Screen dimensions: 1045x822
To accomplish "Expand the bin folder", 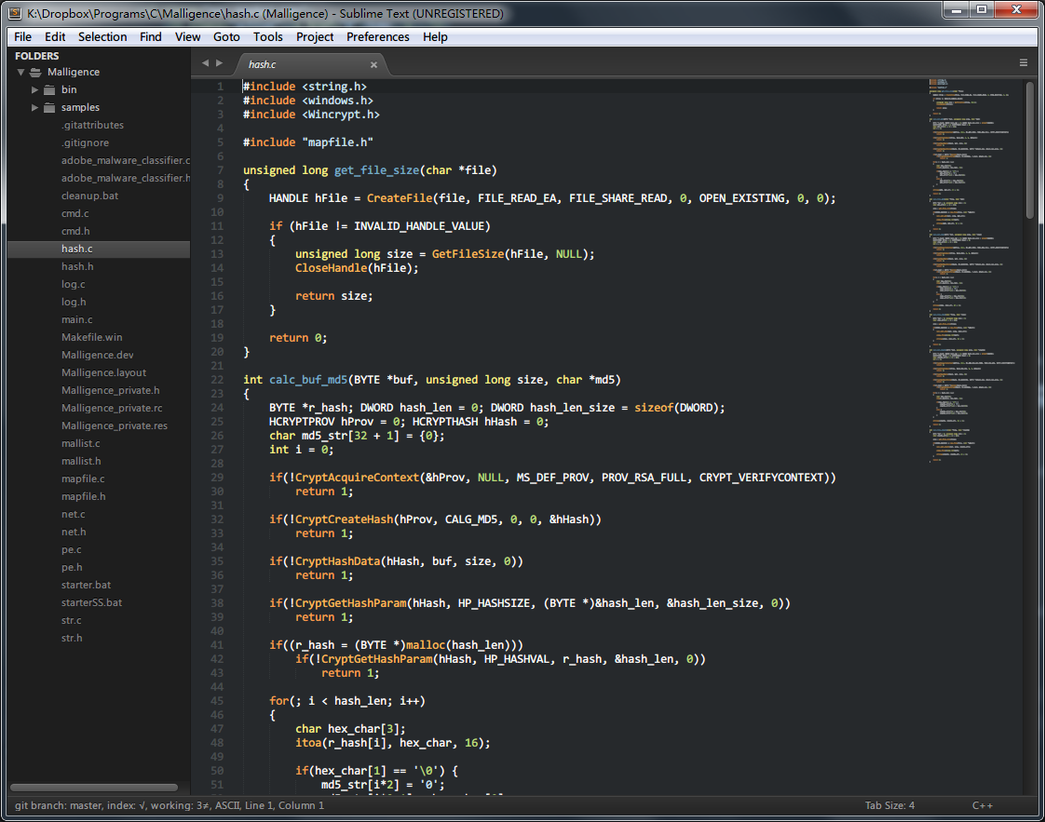I will click(x=35, y=90).
